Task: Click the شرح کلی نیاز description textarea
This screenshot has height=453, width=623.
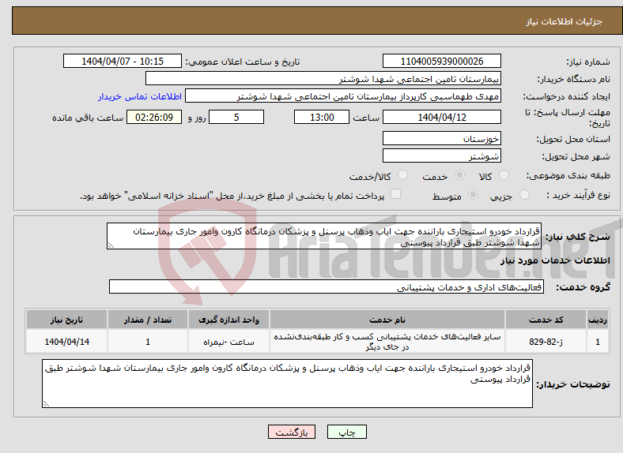Action: coord(324,237)
